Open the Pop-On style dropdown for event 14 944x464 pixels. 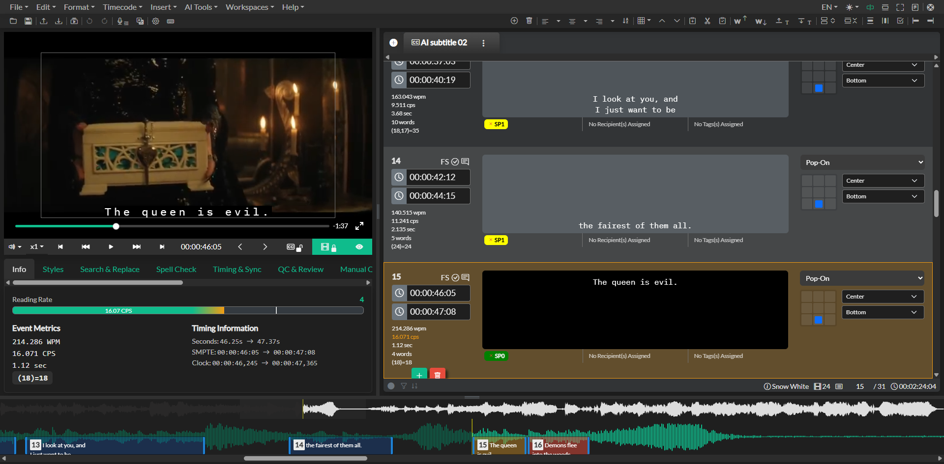pos(863,163)
